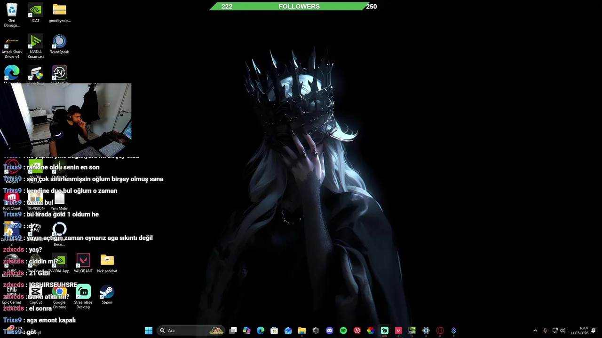Image resolution: width=602 pixels, height=338 pixels.
Task: Launch Steam desktop shortcut
Action: [107, 295]
